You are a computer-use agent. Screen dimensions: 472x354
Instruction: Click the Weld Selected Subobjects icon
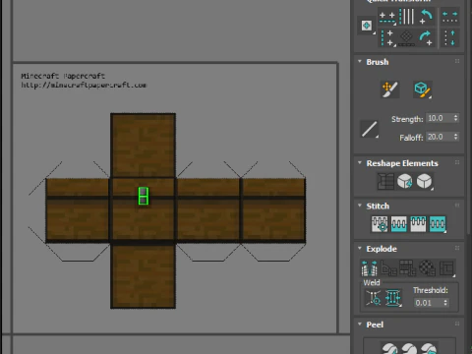[x=393, y=298]
